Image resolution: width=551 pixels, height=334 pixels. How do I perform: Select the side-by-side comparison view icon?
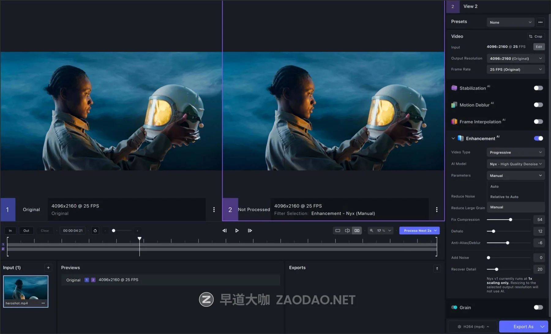pyautogui.click(x=357, y=230)
